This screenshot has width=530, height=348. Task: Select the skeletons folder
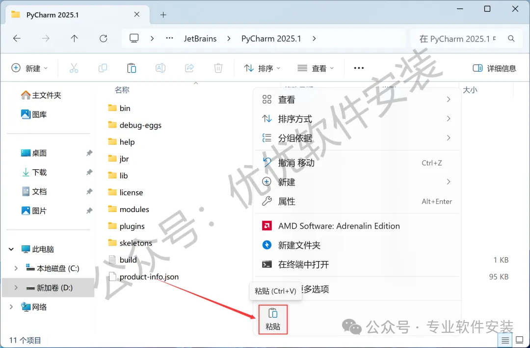tap(130, 243)
